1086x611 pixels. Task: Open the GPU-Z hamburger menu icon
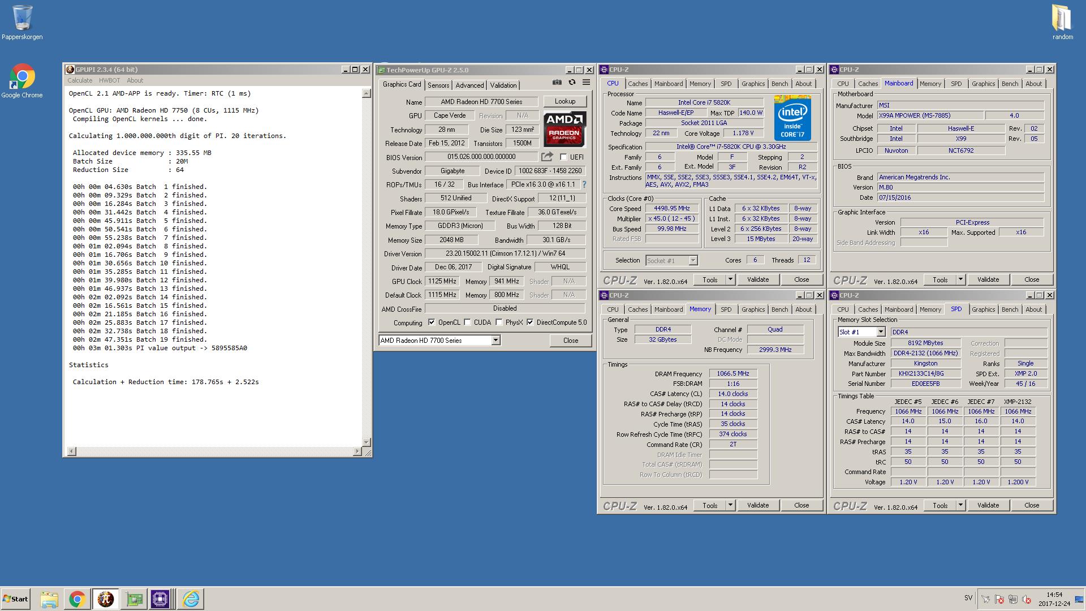pos(587,83)
